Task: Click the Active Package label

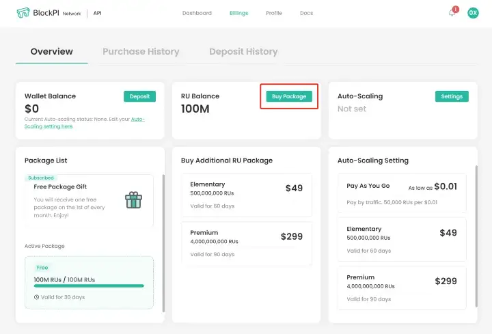Action: [x=44, y=246]
